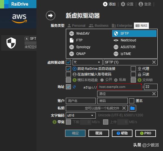Image resolution: width=163 pixels, height=151 pixels.
Task: Click the 模拟本地磁盘 green dollar icon
Action: 74,80
